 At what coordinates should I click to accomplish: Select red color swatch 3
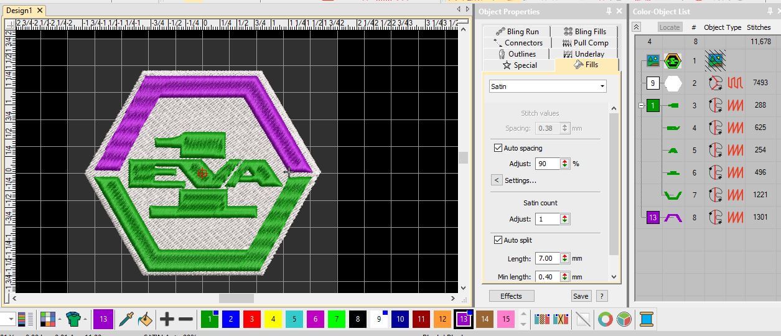[x=251, y=319]
